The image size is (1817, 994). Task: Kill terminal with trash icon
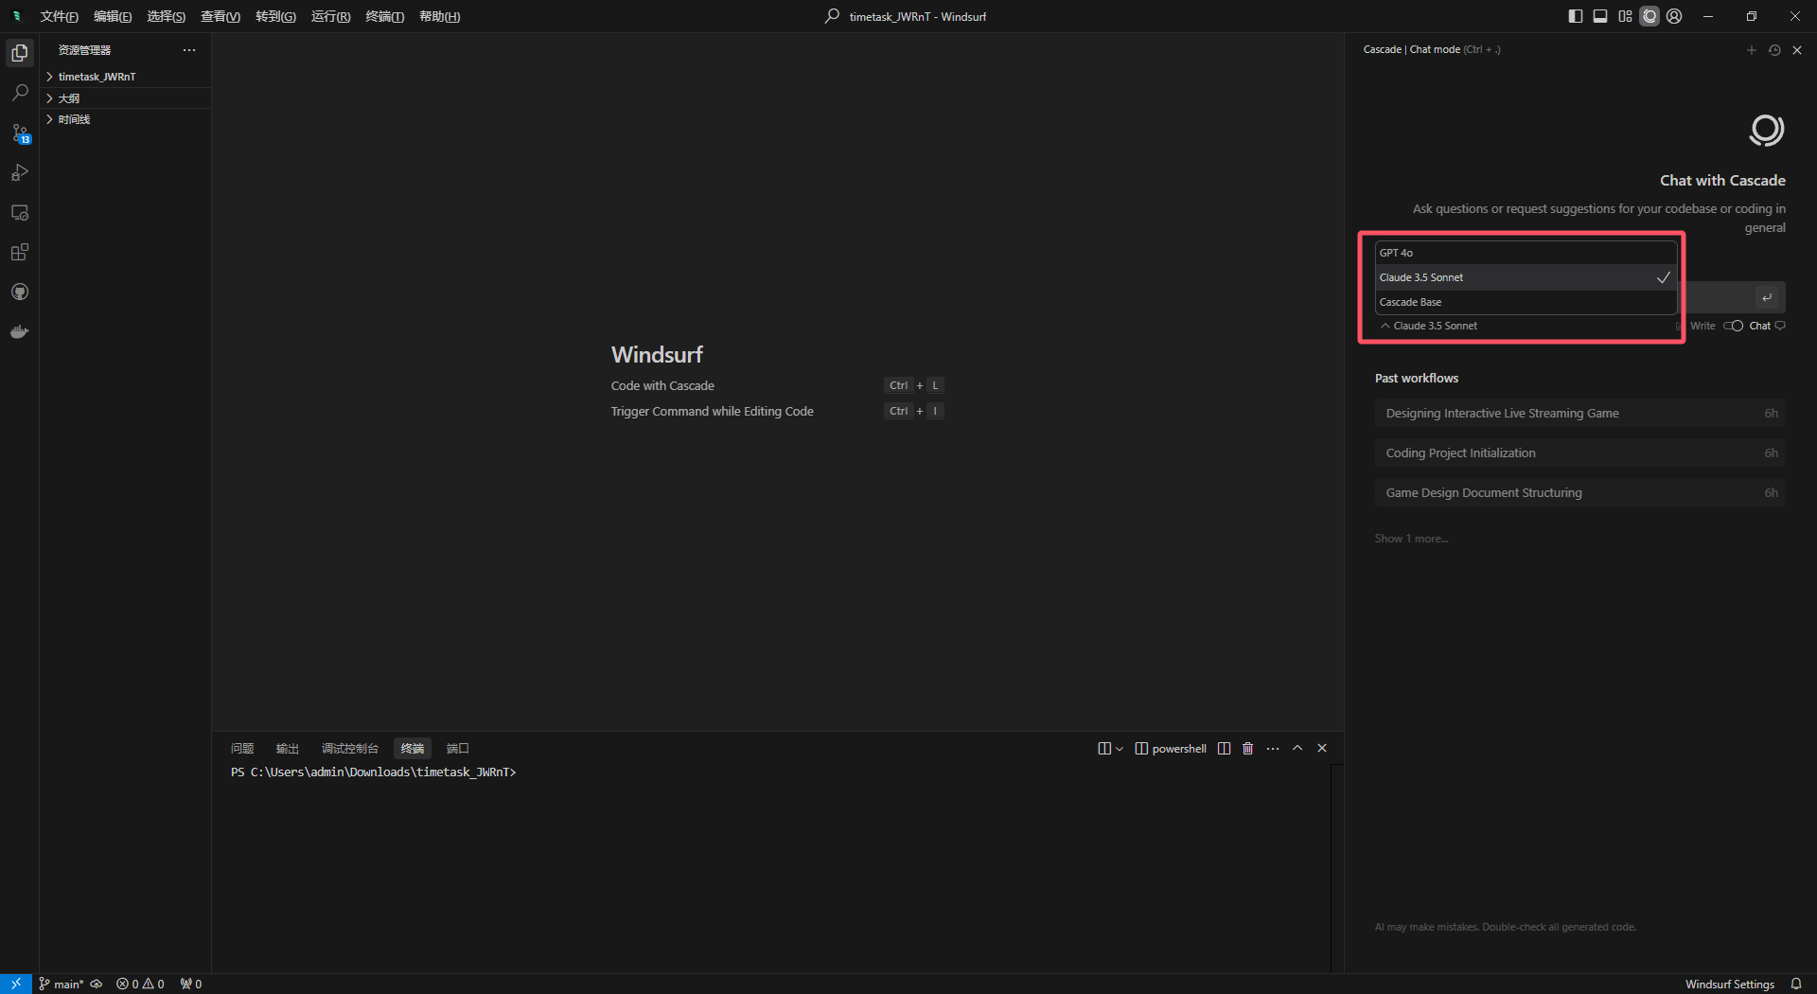coord(1247,748)
